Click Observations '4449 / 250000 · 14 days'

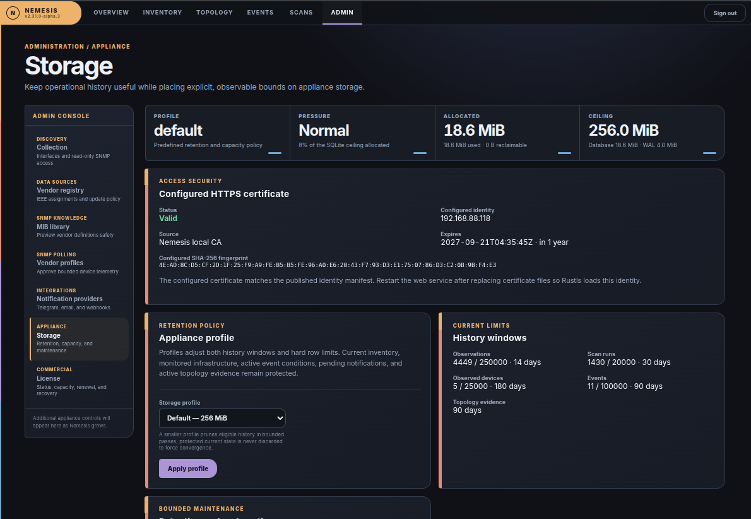coord(497,362)
